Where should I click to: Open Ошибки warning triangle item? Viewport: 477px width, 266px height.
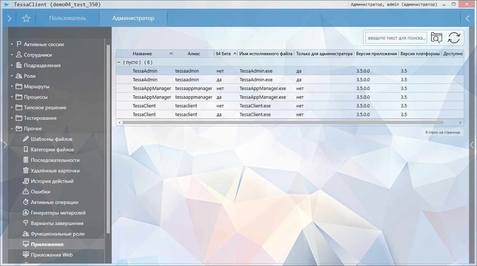point(40,192)
